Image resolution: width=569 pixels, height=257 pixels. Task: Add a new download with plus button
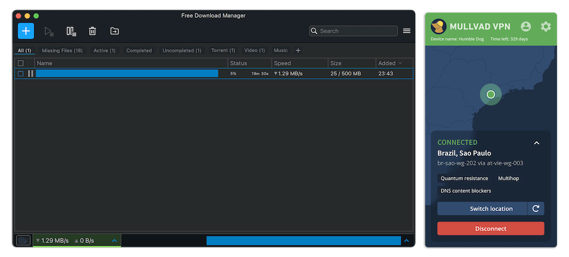(26, 31)
